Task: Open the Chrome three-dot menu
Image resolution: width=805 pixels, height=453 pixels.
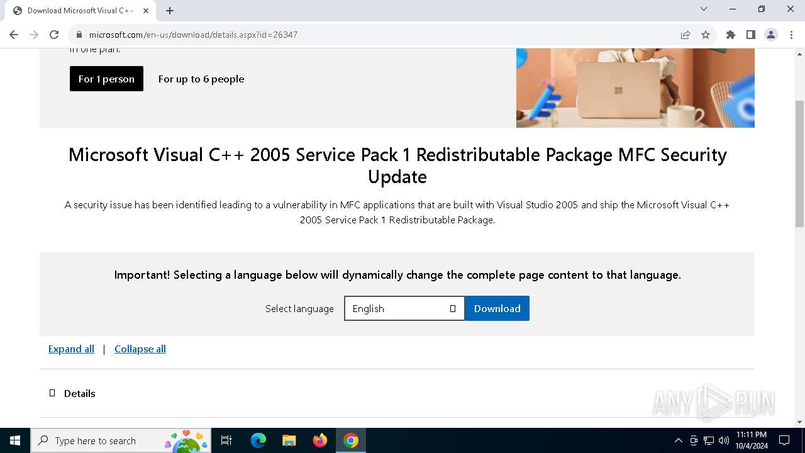Action: coord(791,35)
